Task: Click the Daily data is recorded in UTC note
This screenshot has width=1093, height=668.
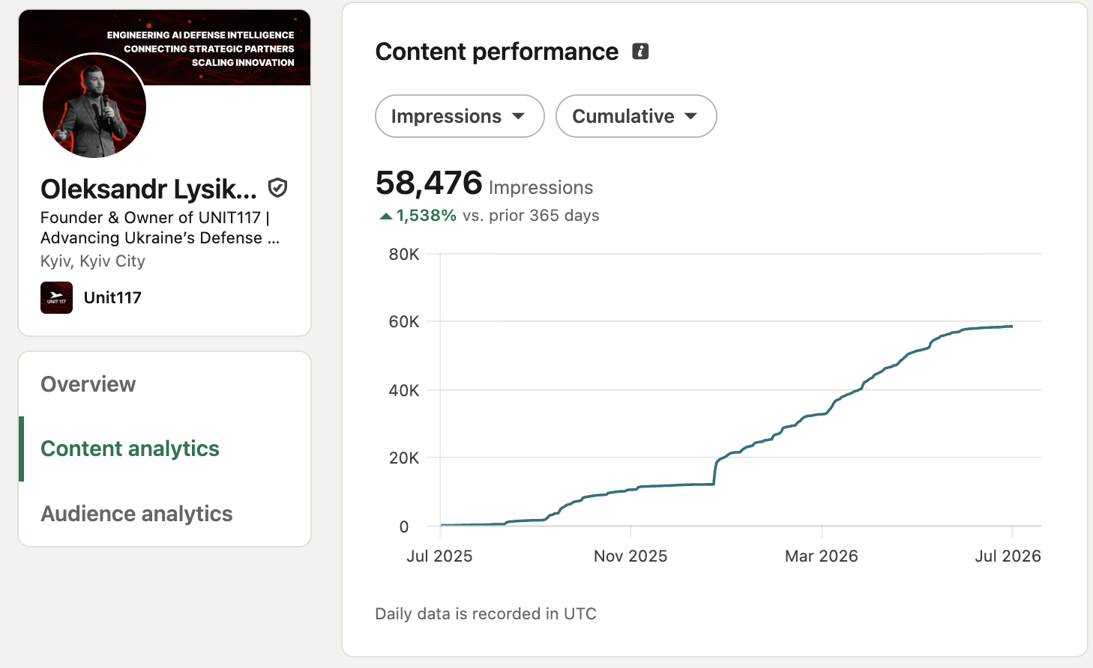Action: (486, 614)
